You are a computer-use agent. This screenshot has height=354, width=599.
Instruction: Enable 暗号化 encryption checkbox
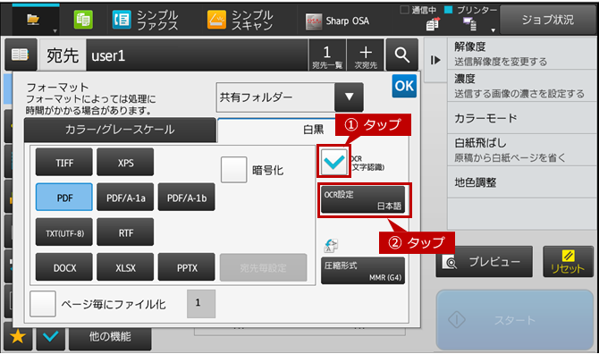(234, 170)
